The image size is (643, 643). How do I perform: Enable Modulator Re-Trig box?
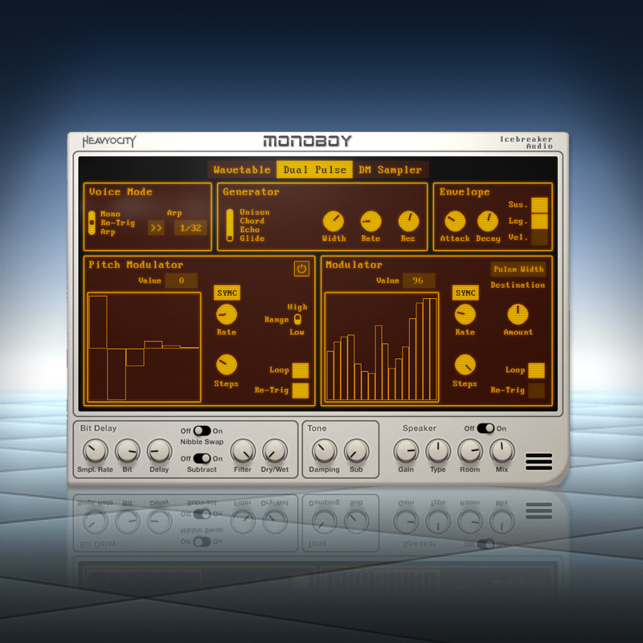click(x=536, y=391)
